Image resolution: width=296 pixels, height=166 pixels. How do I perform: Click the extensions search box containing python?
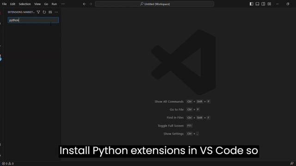pos(33,20)
